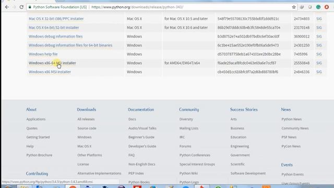Download Windows x86 MSI installer
334x188 pixels.
click(50, 72)
